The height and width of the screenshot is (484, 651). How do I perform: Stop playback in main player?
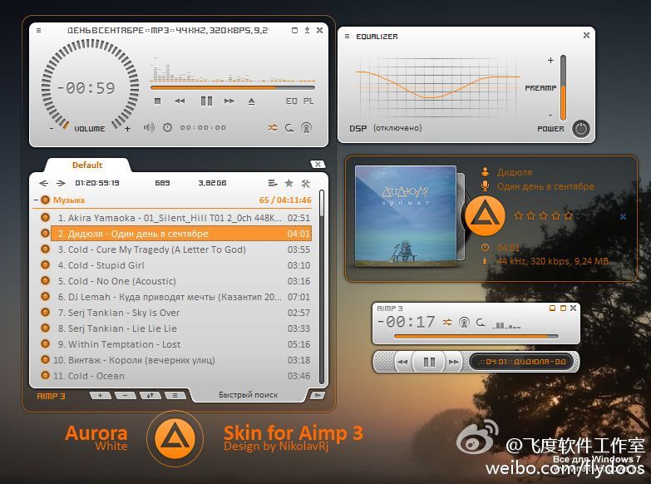[157, 101]
